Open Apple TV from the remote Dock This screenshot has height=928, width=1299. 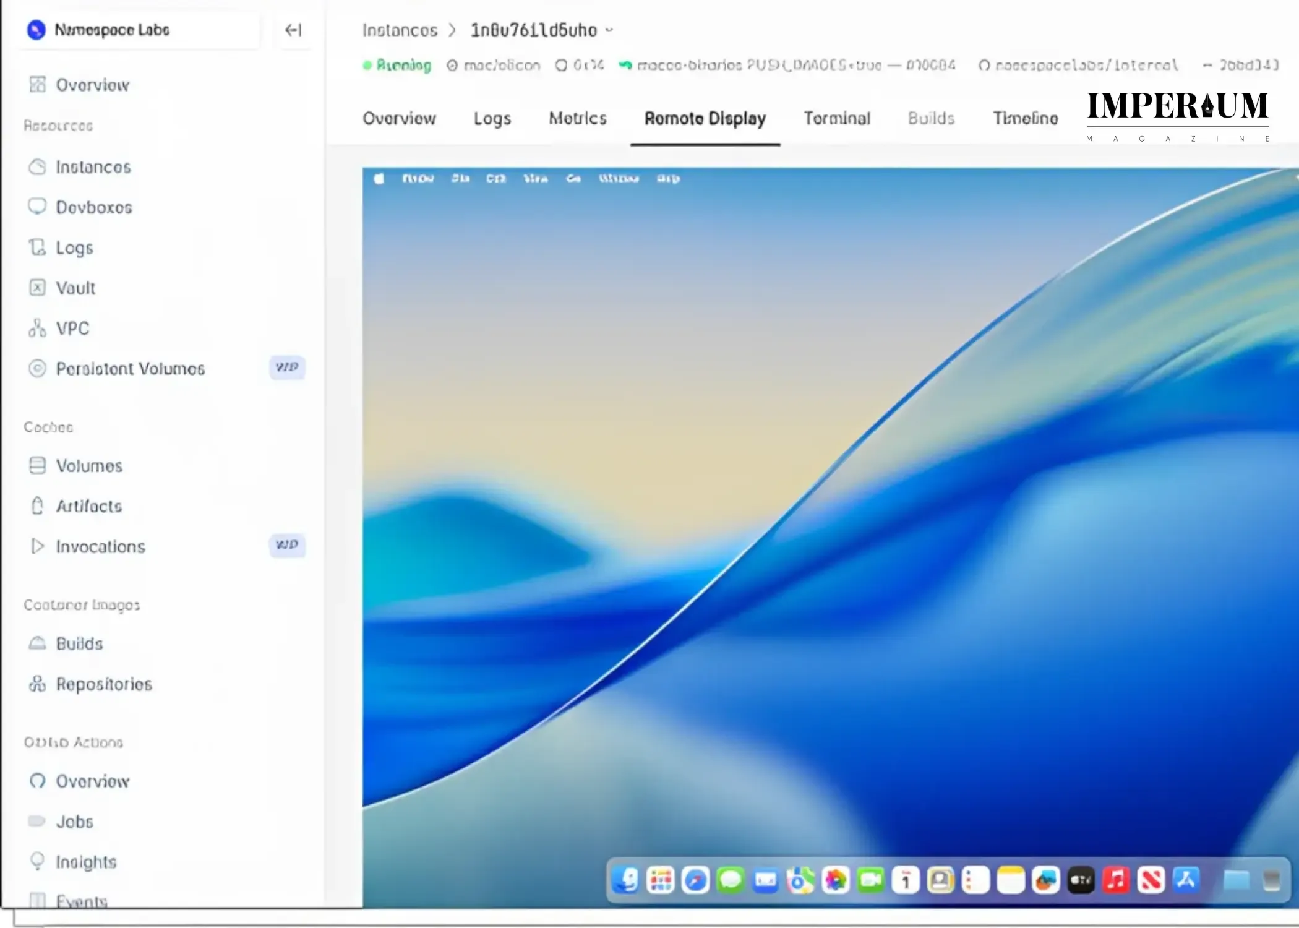tap(1081, 880)
